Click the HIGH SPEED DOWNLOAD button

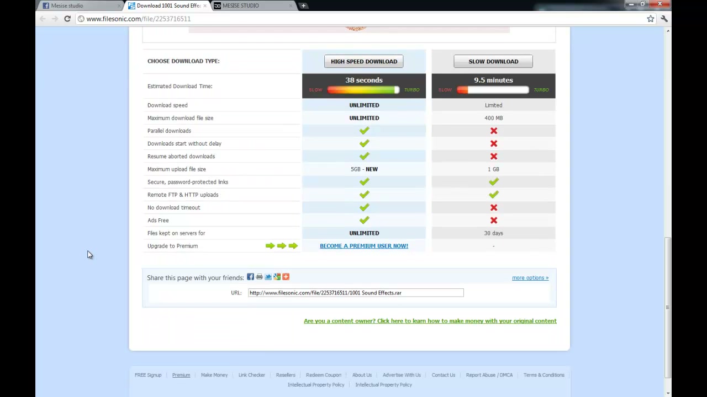point(364,61)
